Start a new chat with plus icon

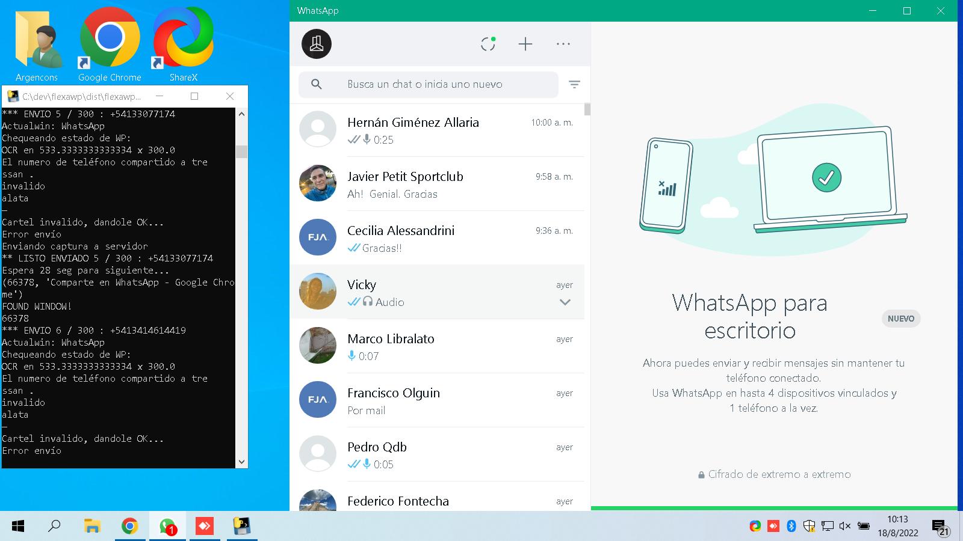pos(525,44)
